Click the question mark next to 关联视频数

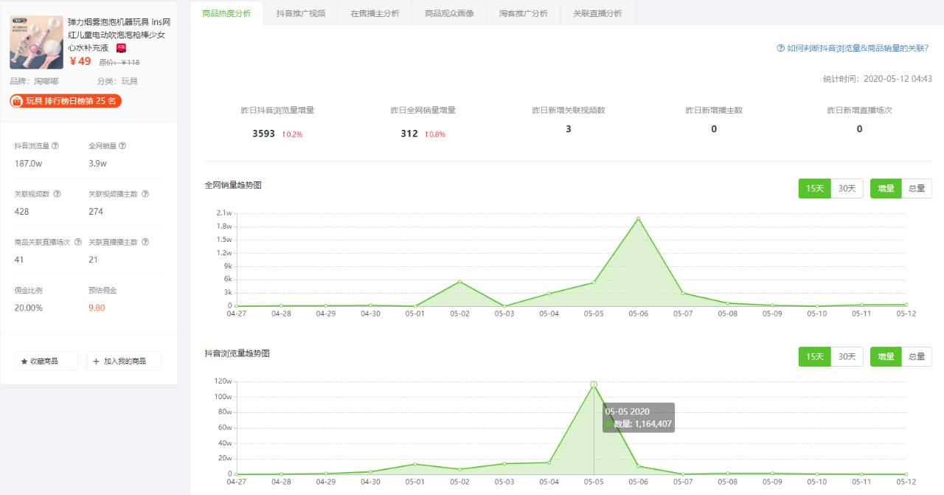(58, 194)
